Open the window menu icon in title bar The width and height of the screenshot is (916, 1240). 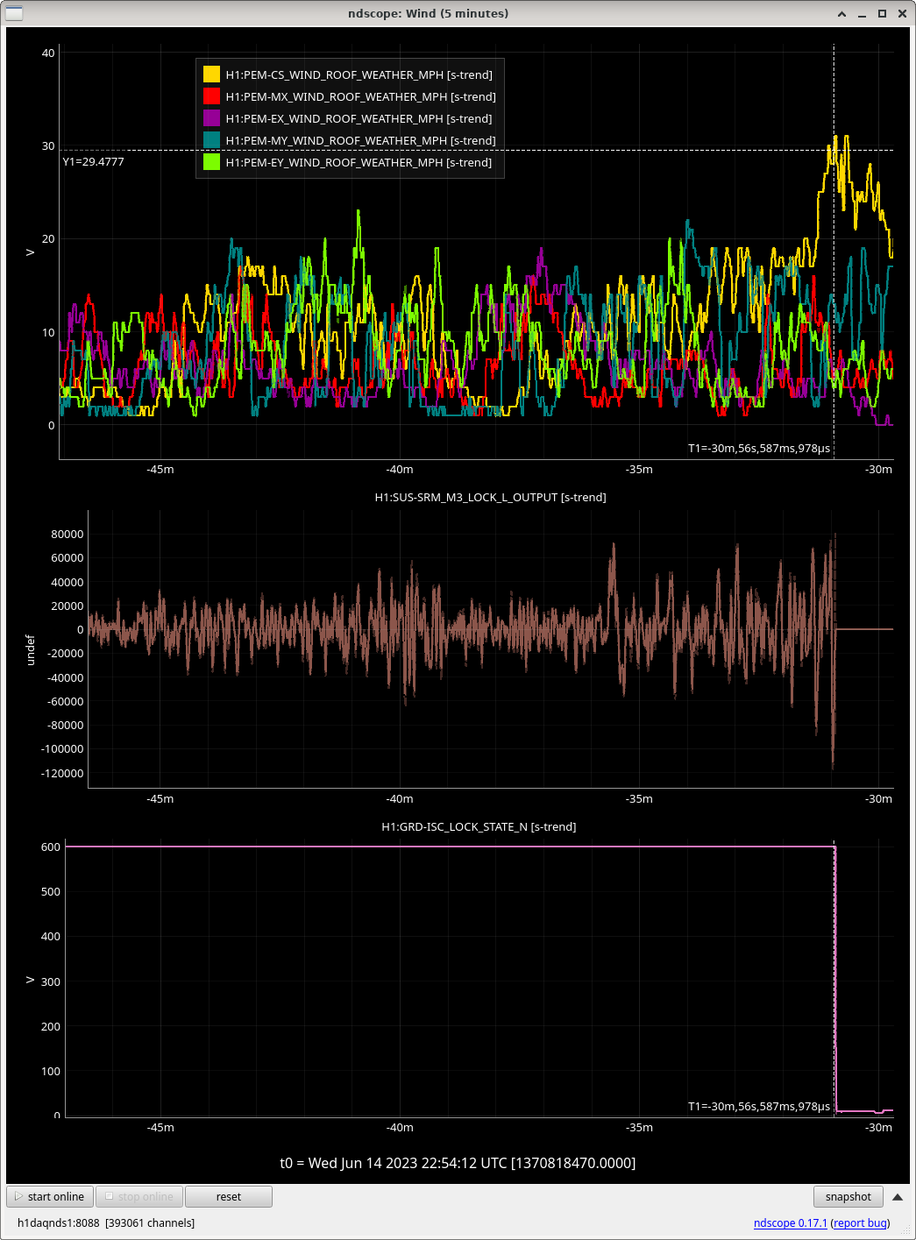coord(14,13)
